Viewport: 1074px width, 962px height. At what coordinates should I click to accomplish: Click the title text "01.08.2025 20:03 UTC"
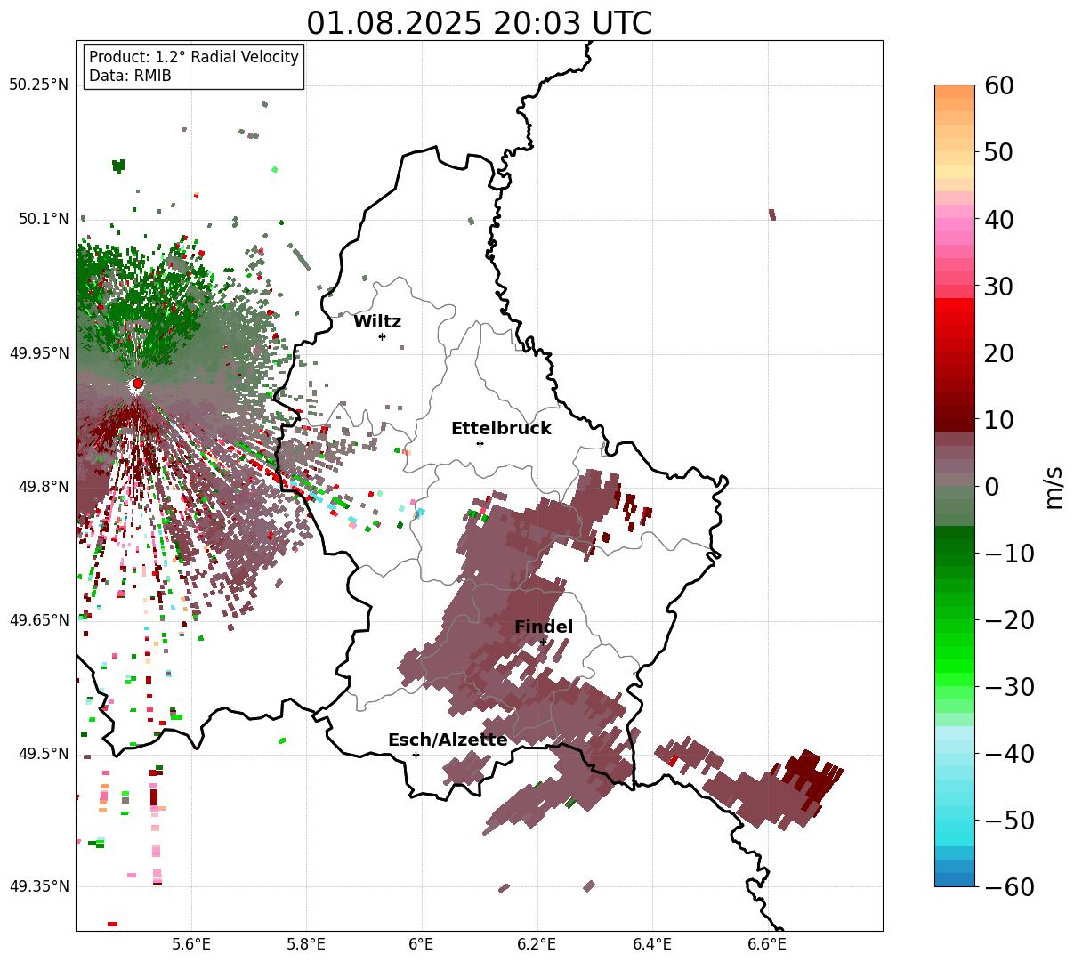click(479, 23)
